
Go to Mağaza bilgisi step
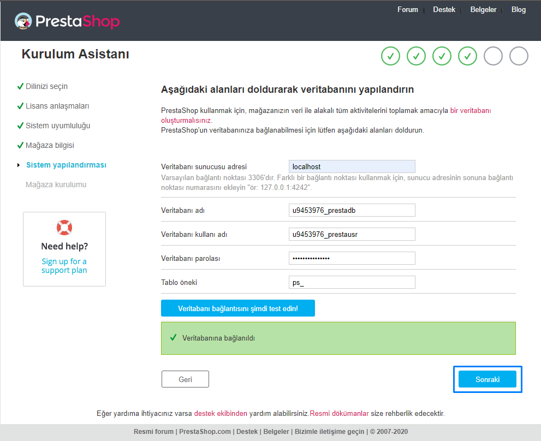(50, 145)
